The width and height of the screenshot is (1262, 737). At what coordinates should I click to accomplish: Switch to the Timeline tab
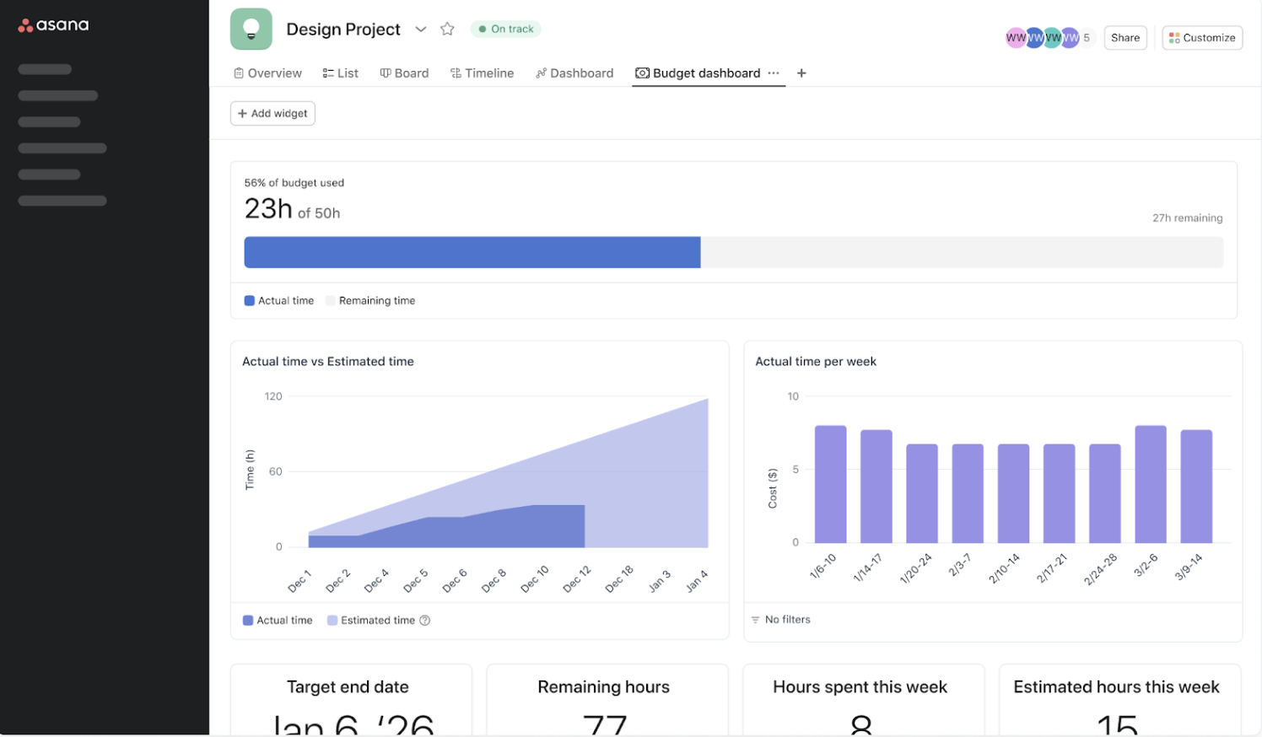tap(482, 73)
